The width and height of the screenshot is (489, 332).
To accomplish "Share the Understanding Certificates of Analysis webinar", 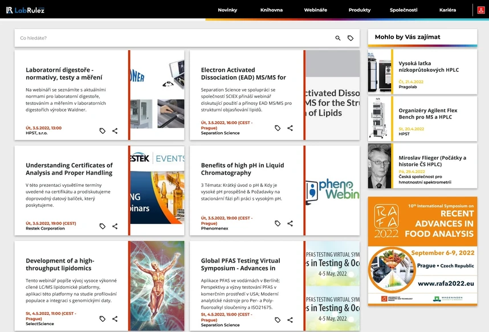I will [x=115, y=226].
